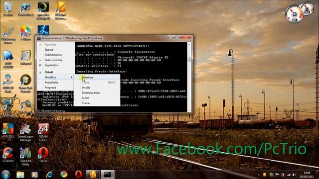The height and width of the screenshot is (179, 319).
Task: Click the cmd vertical scrollbar thumb
Action: coord(189,60)
